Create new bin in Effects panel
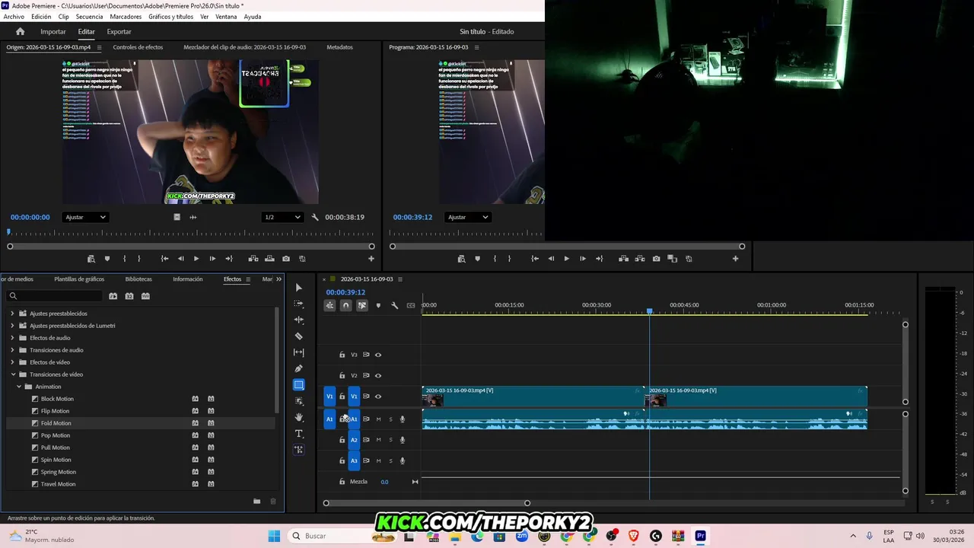Viewport: 974px width, 548px height. point(256,501)
